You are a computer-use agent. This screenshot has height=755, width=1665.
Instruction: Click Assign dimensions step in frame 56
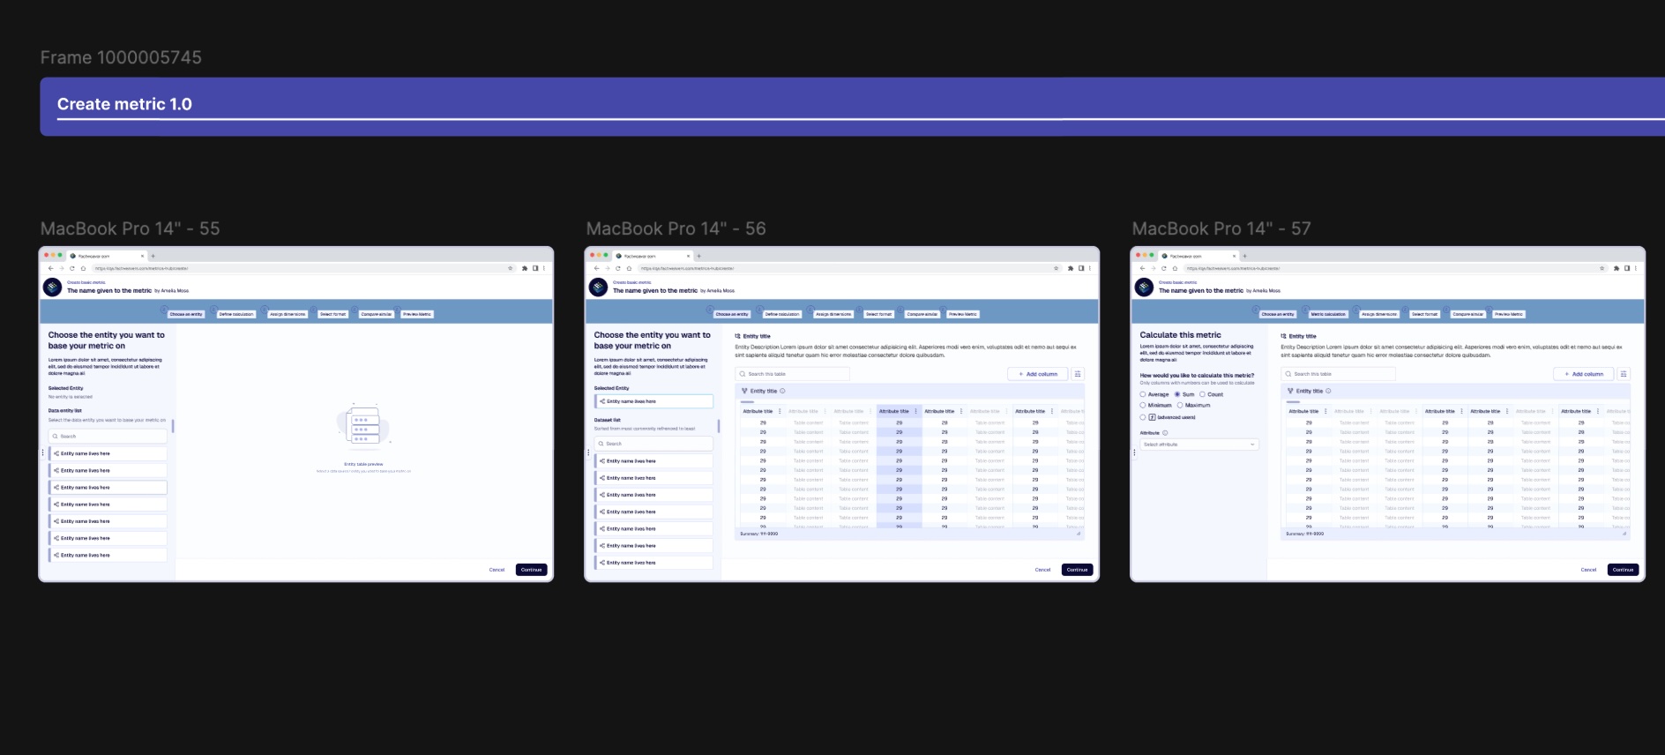click(833, 314)
